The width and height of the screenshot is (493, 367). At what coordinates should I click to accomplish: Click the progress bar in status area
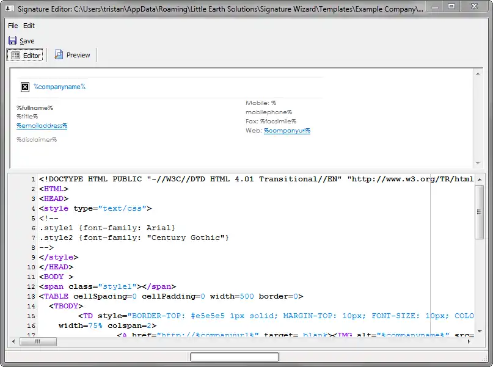pyautogui.click(x=235, y=357)
